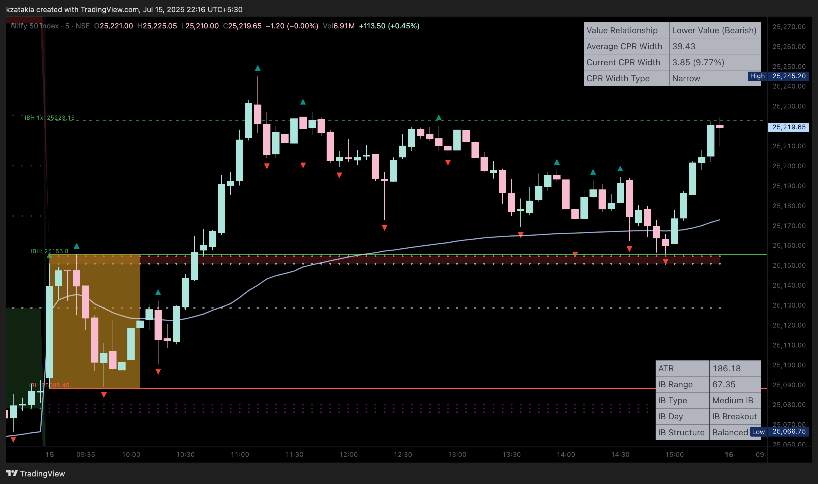Click the 'IB Range' cell
This screenshot has height=484, width=818.
click(682, 384)
